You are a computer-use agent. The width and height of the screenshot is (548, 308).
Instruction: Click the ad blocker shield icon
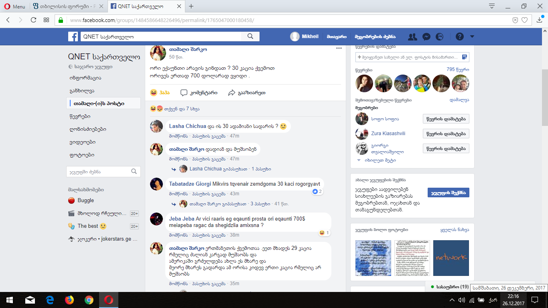(516, 20)
